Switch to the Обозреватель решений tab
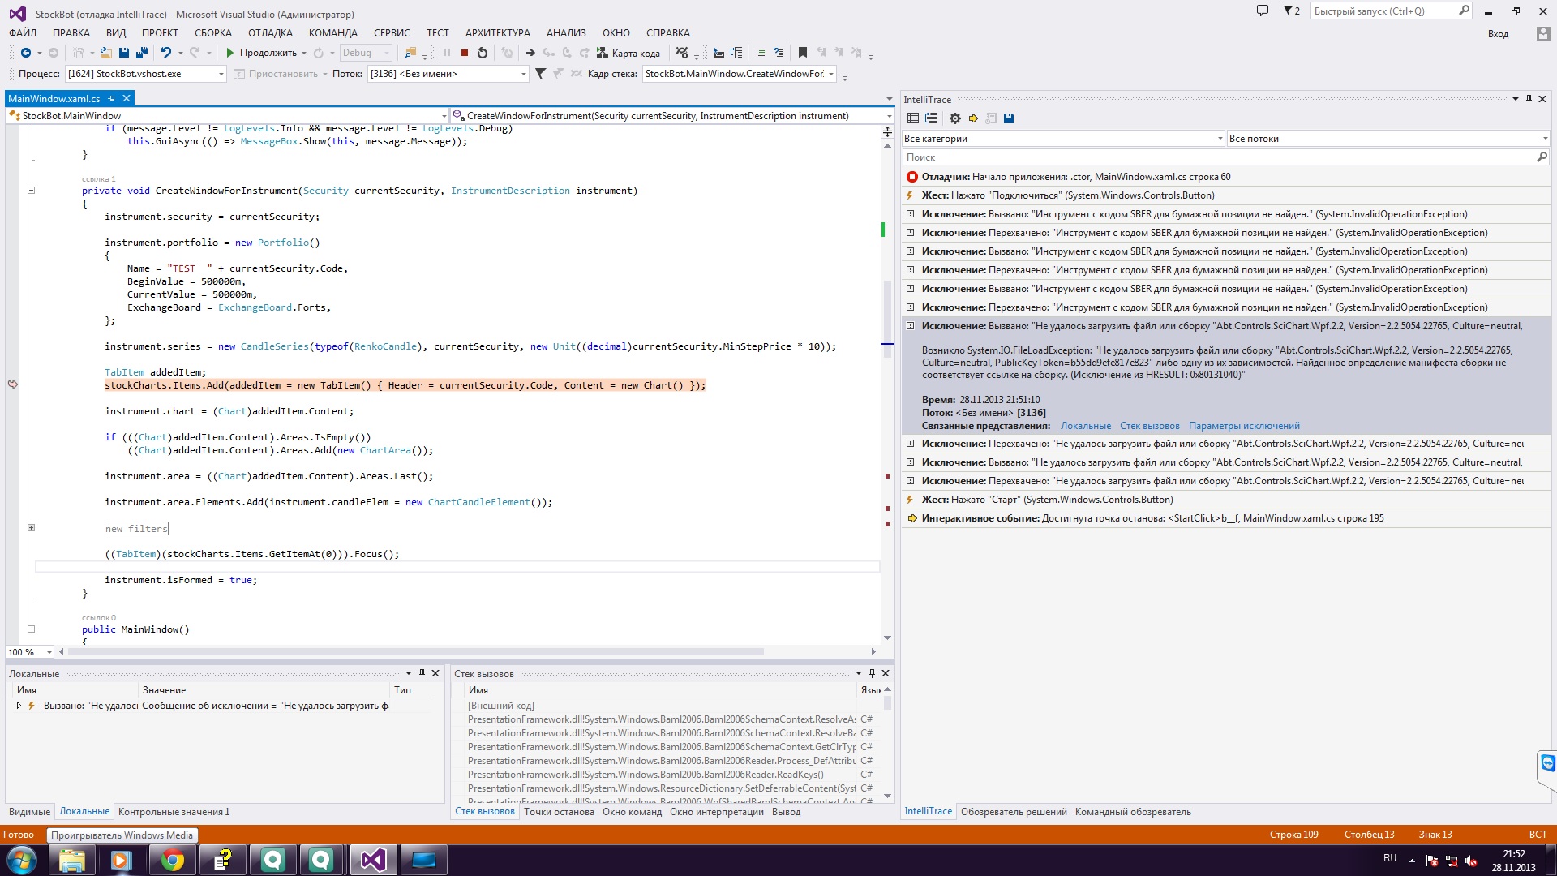1557x876 pixels. (1014, 812)
